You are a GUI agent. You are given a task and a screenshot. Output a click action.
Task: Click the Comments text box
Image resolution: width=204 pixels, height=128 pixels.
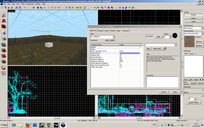click(x=162, y=82)
